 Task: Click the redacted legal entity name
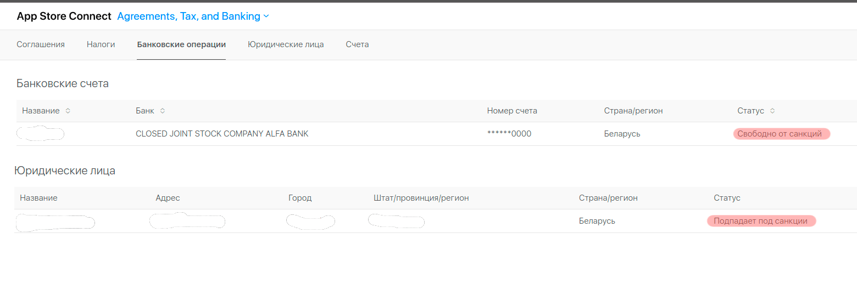pyautogui.click(x=55, y=222)
